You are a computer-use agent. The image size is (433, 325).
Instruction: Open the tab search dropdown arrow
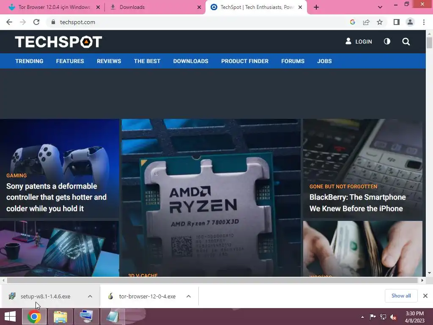click(380, 7)
